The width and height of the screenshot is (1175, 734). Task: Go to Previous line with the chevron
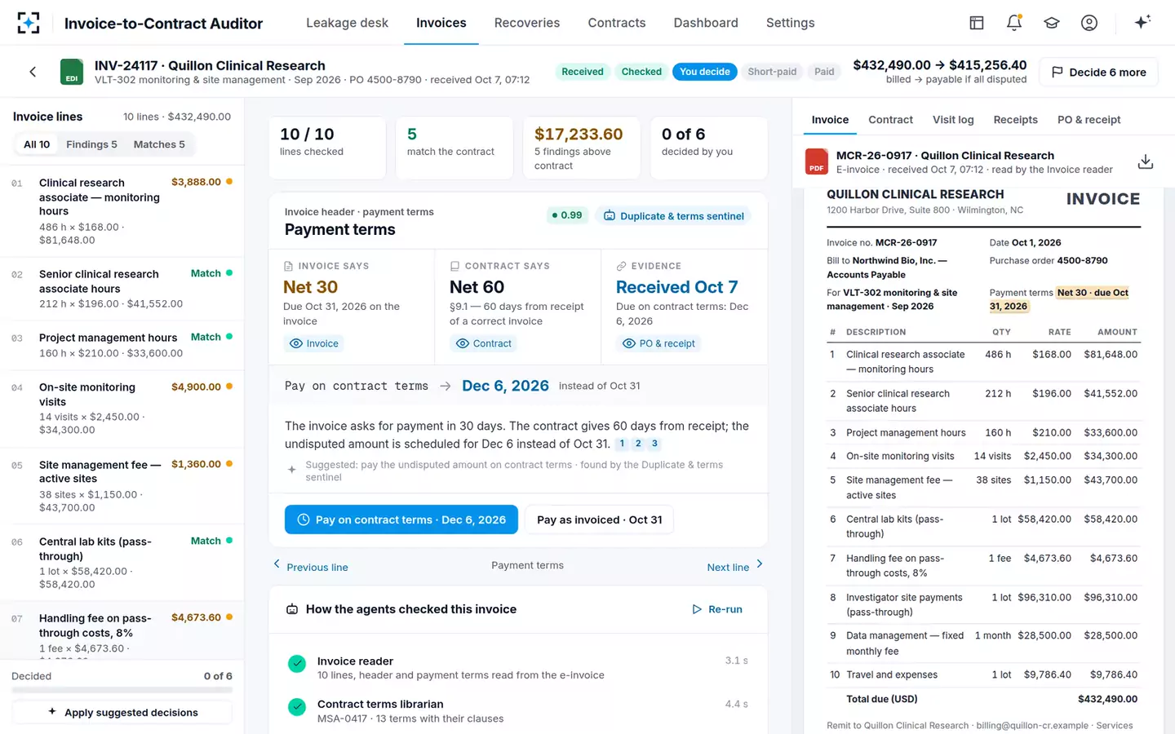click(310, 567)
